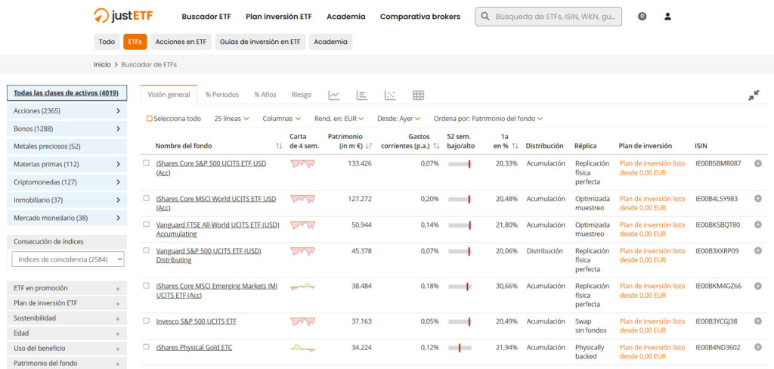Select the Todo filter pill

pyautogui.click(x=107, y=42)
